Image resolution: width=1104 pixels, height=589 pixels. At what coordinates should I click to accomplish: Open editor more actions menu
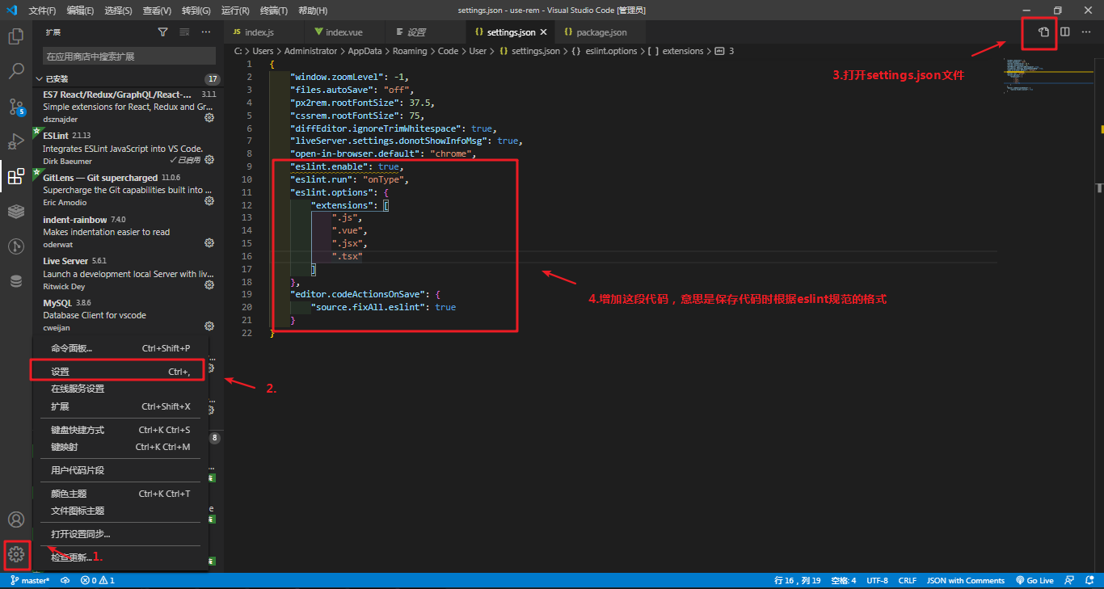(x=1086, y=32)
